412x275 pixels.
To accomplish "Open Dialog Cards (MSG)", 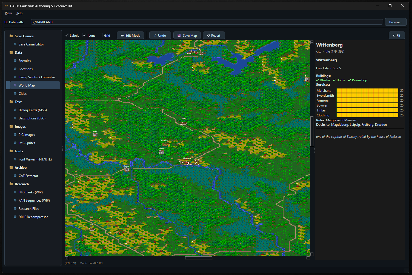I will pyautogui.click(x=33, y=110).
